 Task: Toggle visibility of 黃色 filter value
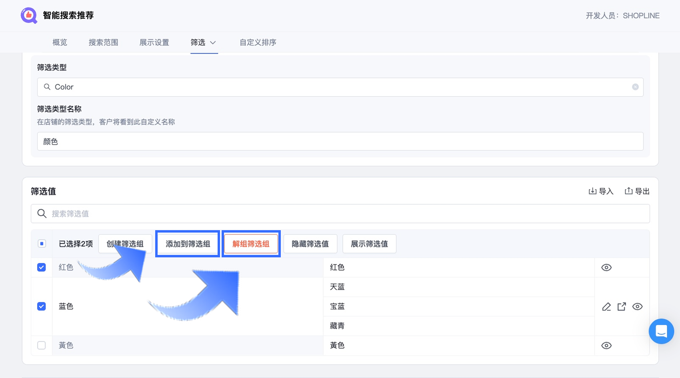606,346
